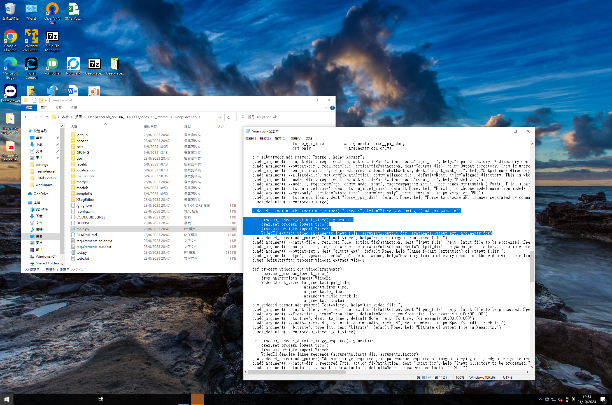Open Notepad 說明 menu
612x405 pixels.
309,138
